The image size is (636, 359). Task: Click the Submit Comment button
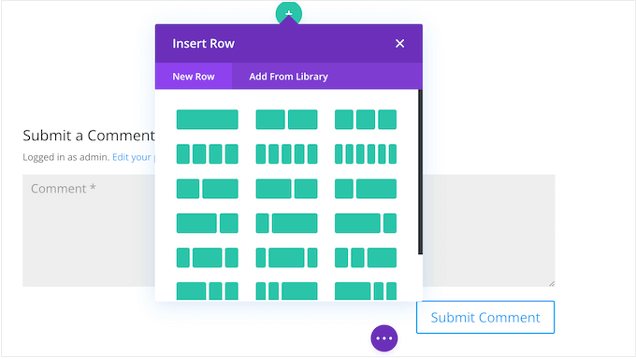tap(485, 317)
